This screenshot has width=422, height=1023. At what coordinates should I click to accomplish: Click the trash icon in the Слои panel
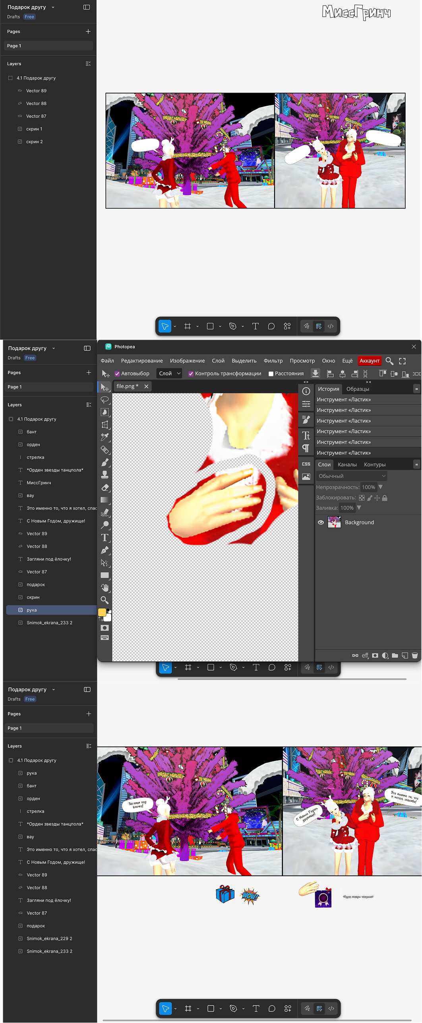pos(414,655)
